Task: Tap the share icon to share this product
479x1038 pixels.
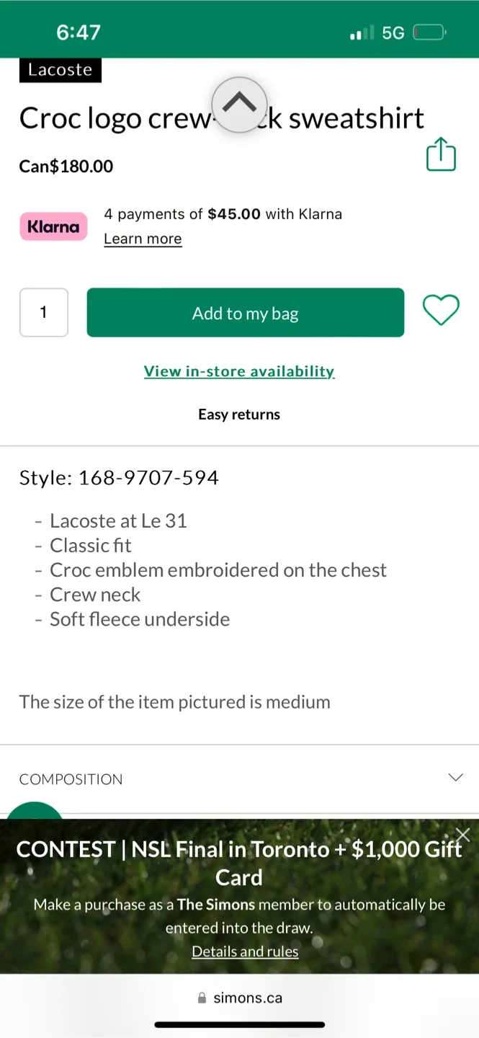Action: click(x=441, y=154)
